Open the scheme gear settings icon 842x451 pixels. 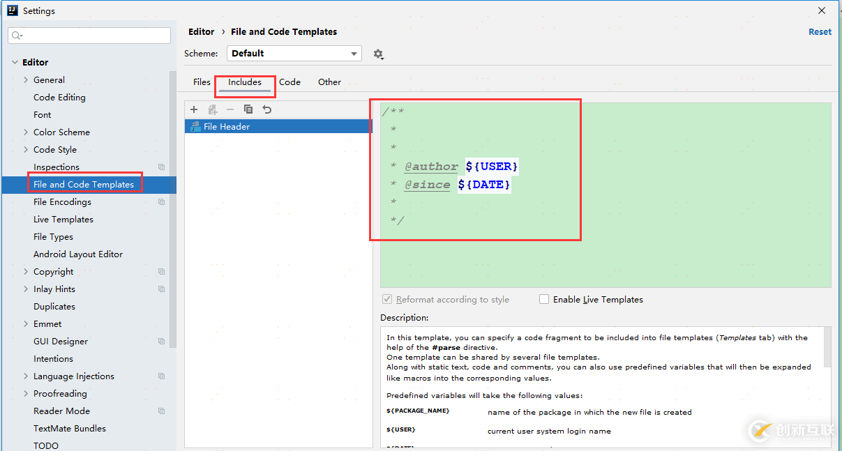(x=378, y=54)
